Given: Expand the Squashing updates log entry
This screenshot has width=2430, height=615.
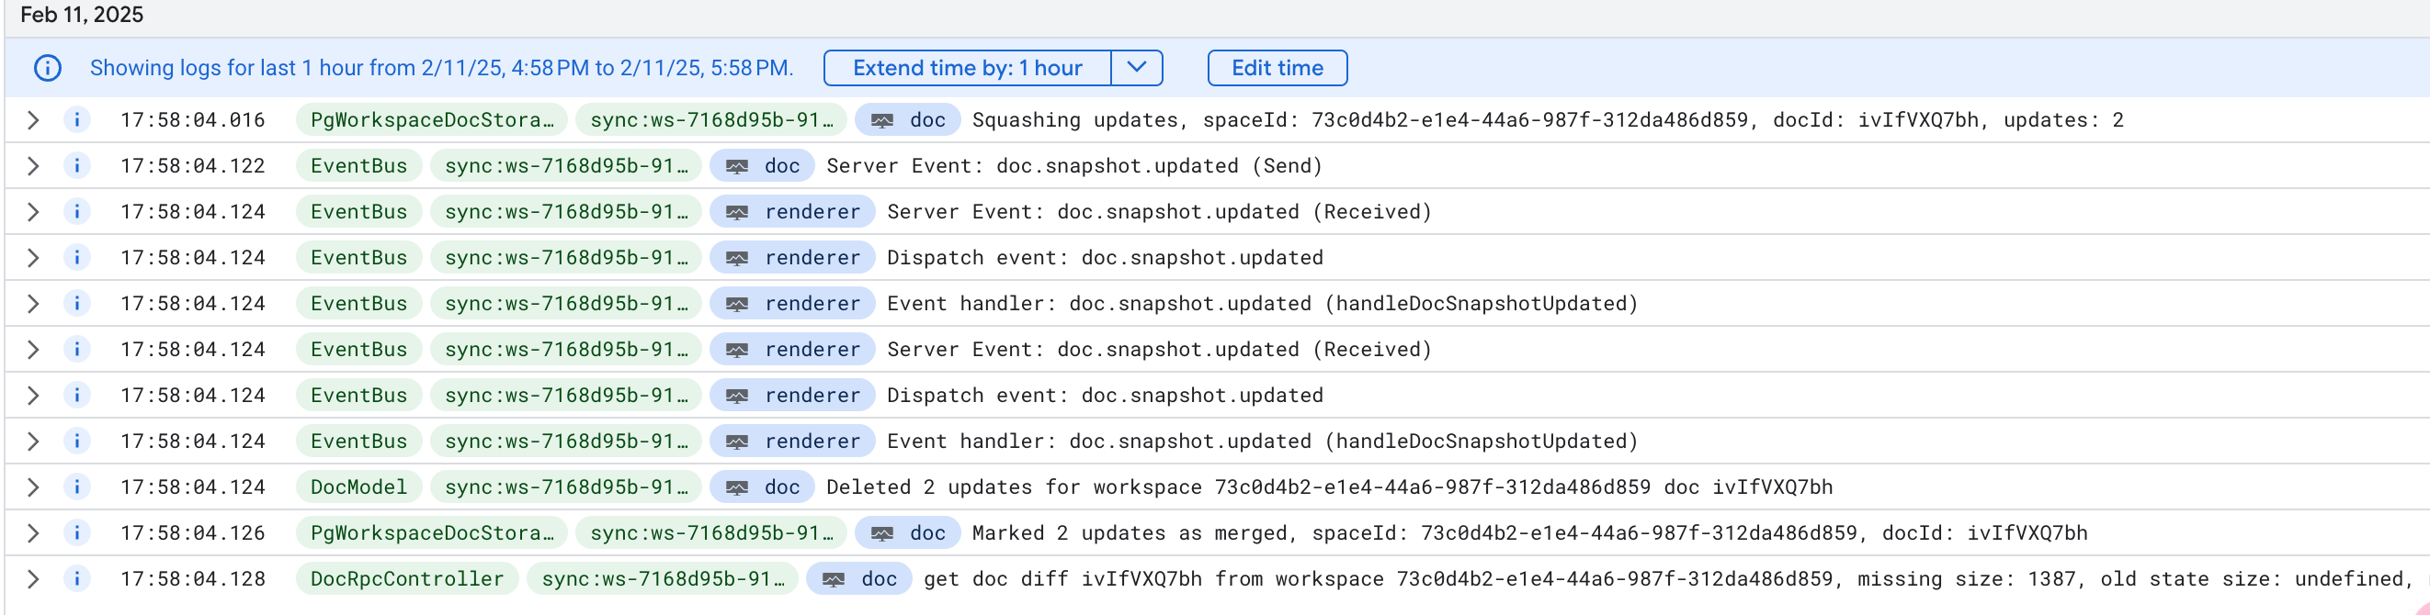Looking at the screenshot, I should 33,119.
